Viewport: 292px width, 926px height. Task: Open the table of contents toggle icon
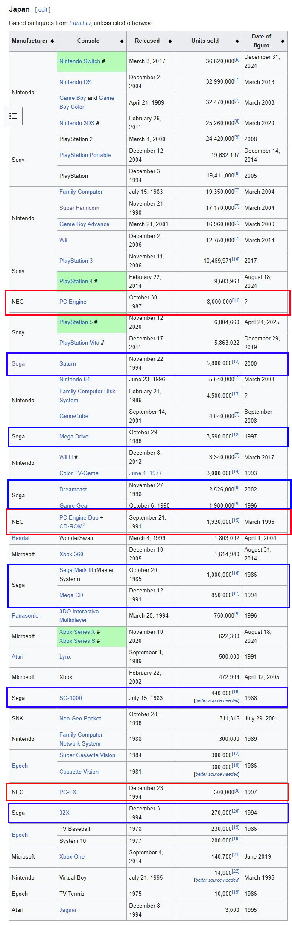tap(13, 116)
